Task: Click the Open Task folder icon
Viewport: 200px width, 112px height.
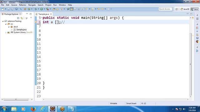Action: (x=57, y=9)
